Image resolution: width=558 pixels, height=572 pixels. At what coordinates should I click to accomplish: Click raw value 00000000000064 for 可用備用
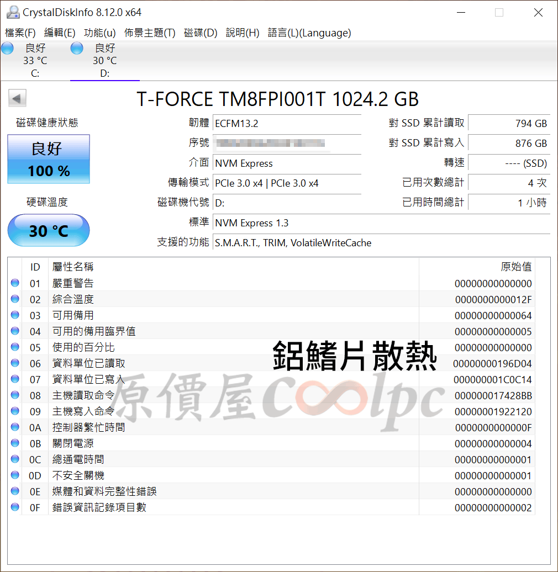(x=493, y=316)
